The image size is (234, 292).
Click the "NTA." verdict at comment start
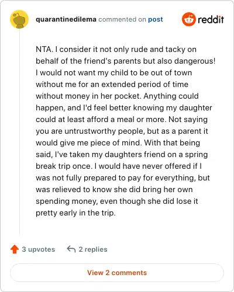[x=44, y=49]
